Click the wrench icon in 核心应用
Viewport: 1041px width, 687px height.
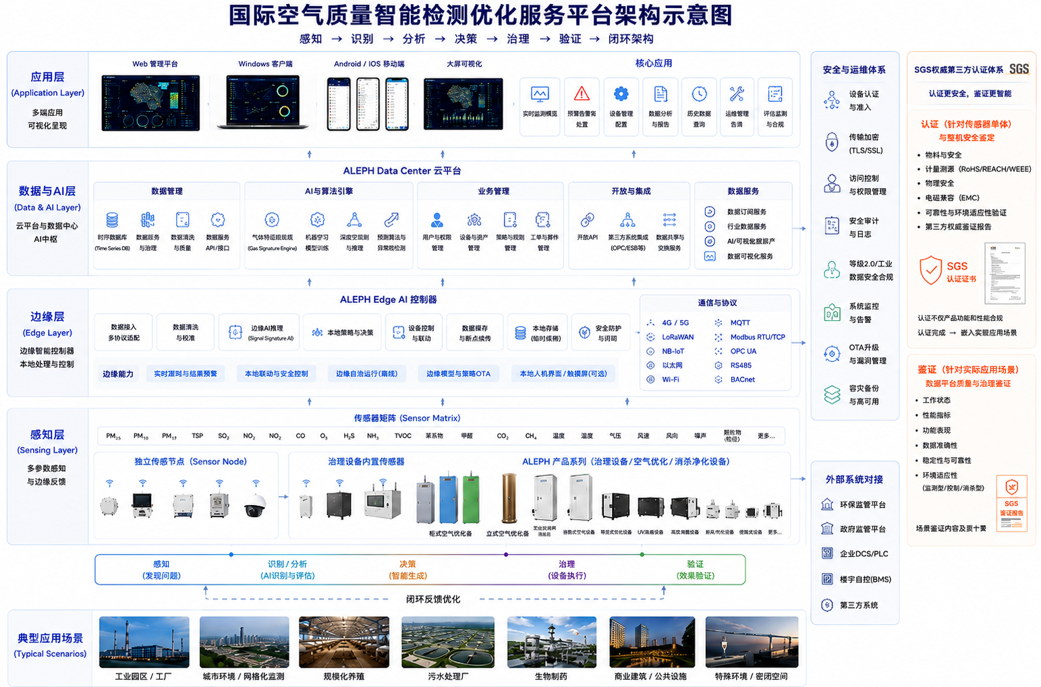click(737, 94)
